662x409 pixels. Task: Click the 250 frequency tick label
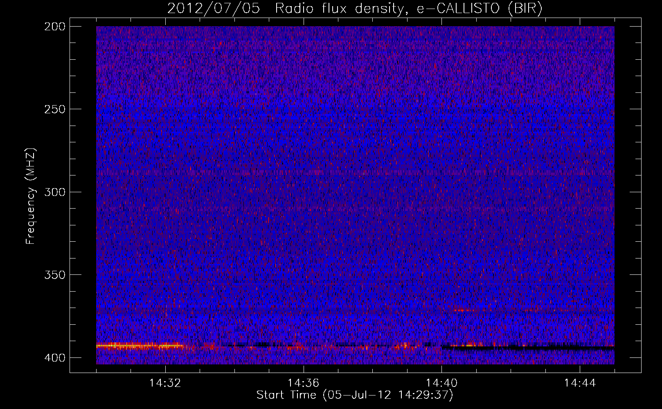point(54,109)
